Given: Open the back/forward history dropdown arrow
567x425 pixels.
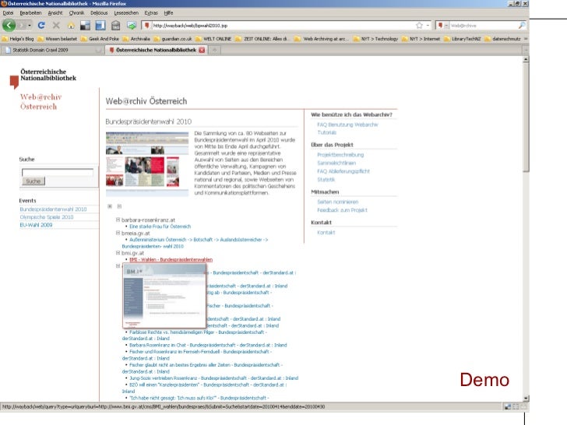Looking at the screenshot, I should (30, 25).
